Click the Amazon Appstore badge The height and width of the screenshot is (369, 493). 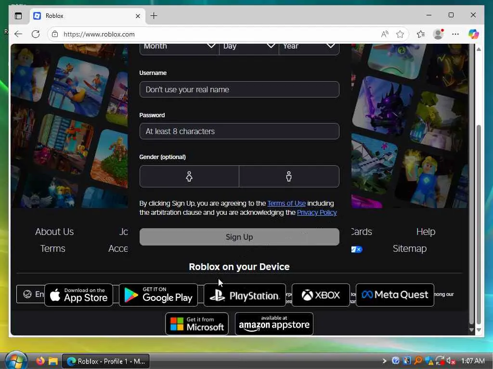click(274, 324)
